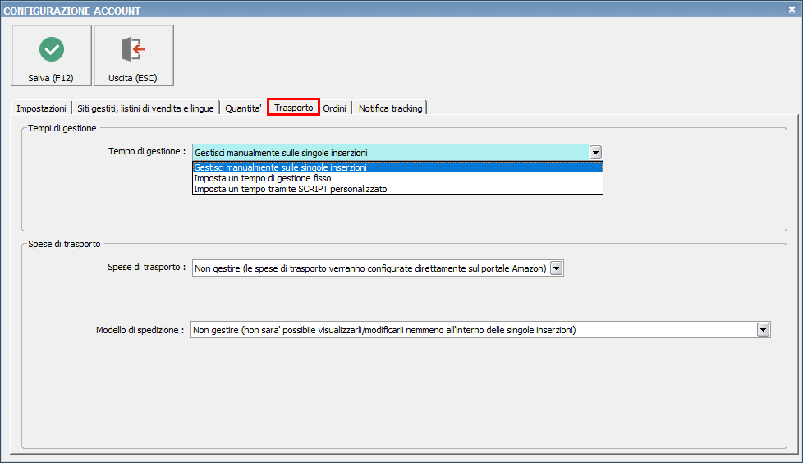Select the Trasporto tab

click(x=293, y=107)
